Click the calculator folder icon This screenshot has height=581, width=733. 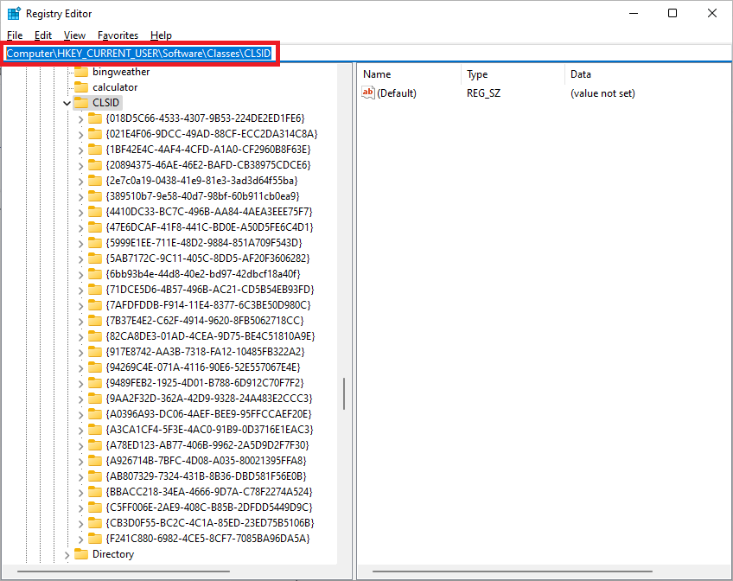tap(81, 87)
